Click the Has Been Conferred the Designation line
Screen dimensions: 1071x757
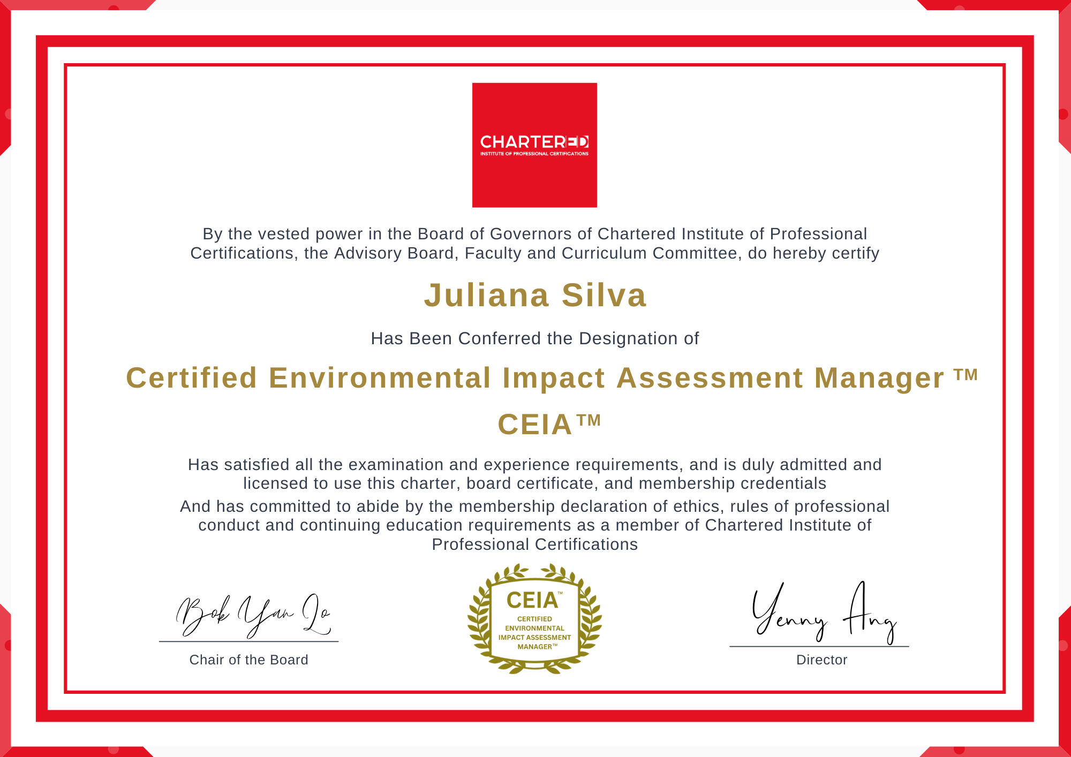tap(534, 338)
